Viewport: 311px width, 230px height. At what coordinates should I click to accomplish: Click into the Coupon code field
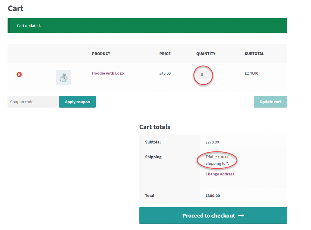coord(33,102)
